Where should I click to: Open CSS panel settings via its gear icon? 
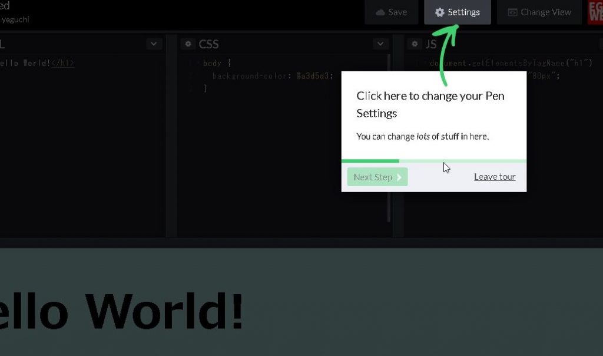pyautogui.click(x=188, y=44)
